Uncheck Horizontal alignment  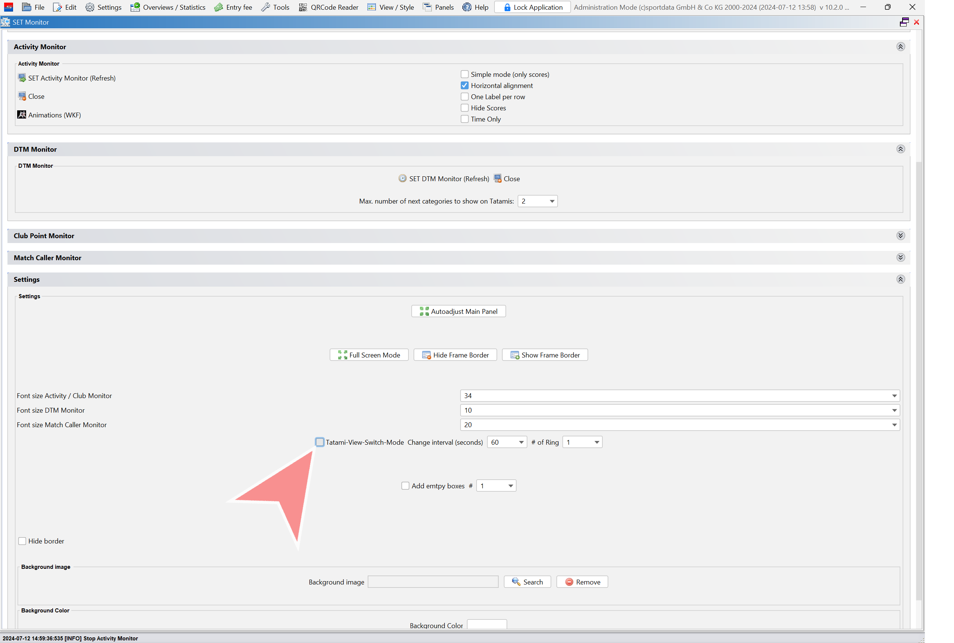[x=464, y=85]
